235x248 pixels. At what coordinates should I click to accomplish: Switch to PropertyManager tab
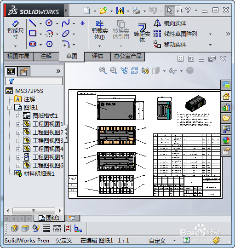(x=24, y=71)
